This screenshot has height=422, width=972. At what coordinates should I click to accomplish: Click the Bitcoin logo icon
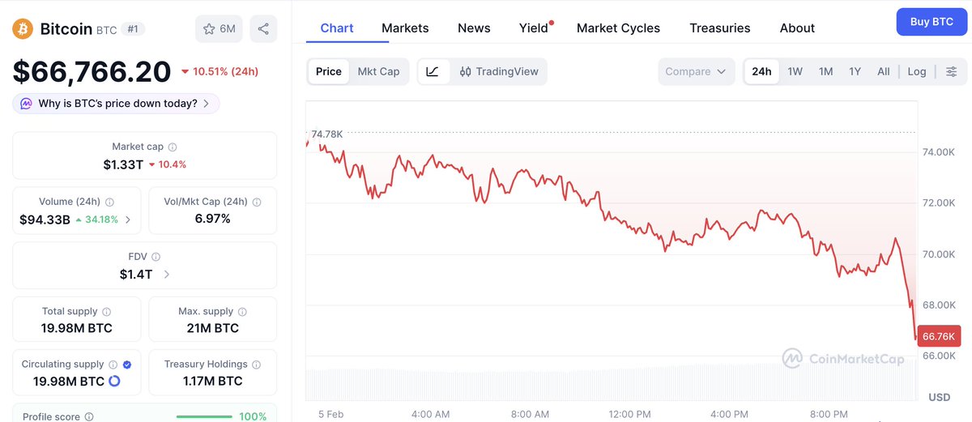(22, 29)
